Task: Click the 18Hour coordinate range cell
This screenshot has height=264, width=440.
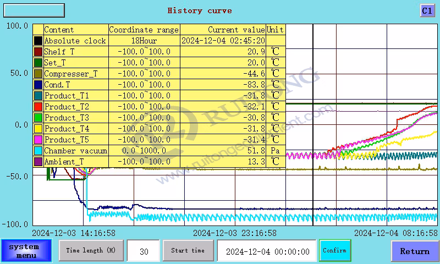Action: 144,41
